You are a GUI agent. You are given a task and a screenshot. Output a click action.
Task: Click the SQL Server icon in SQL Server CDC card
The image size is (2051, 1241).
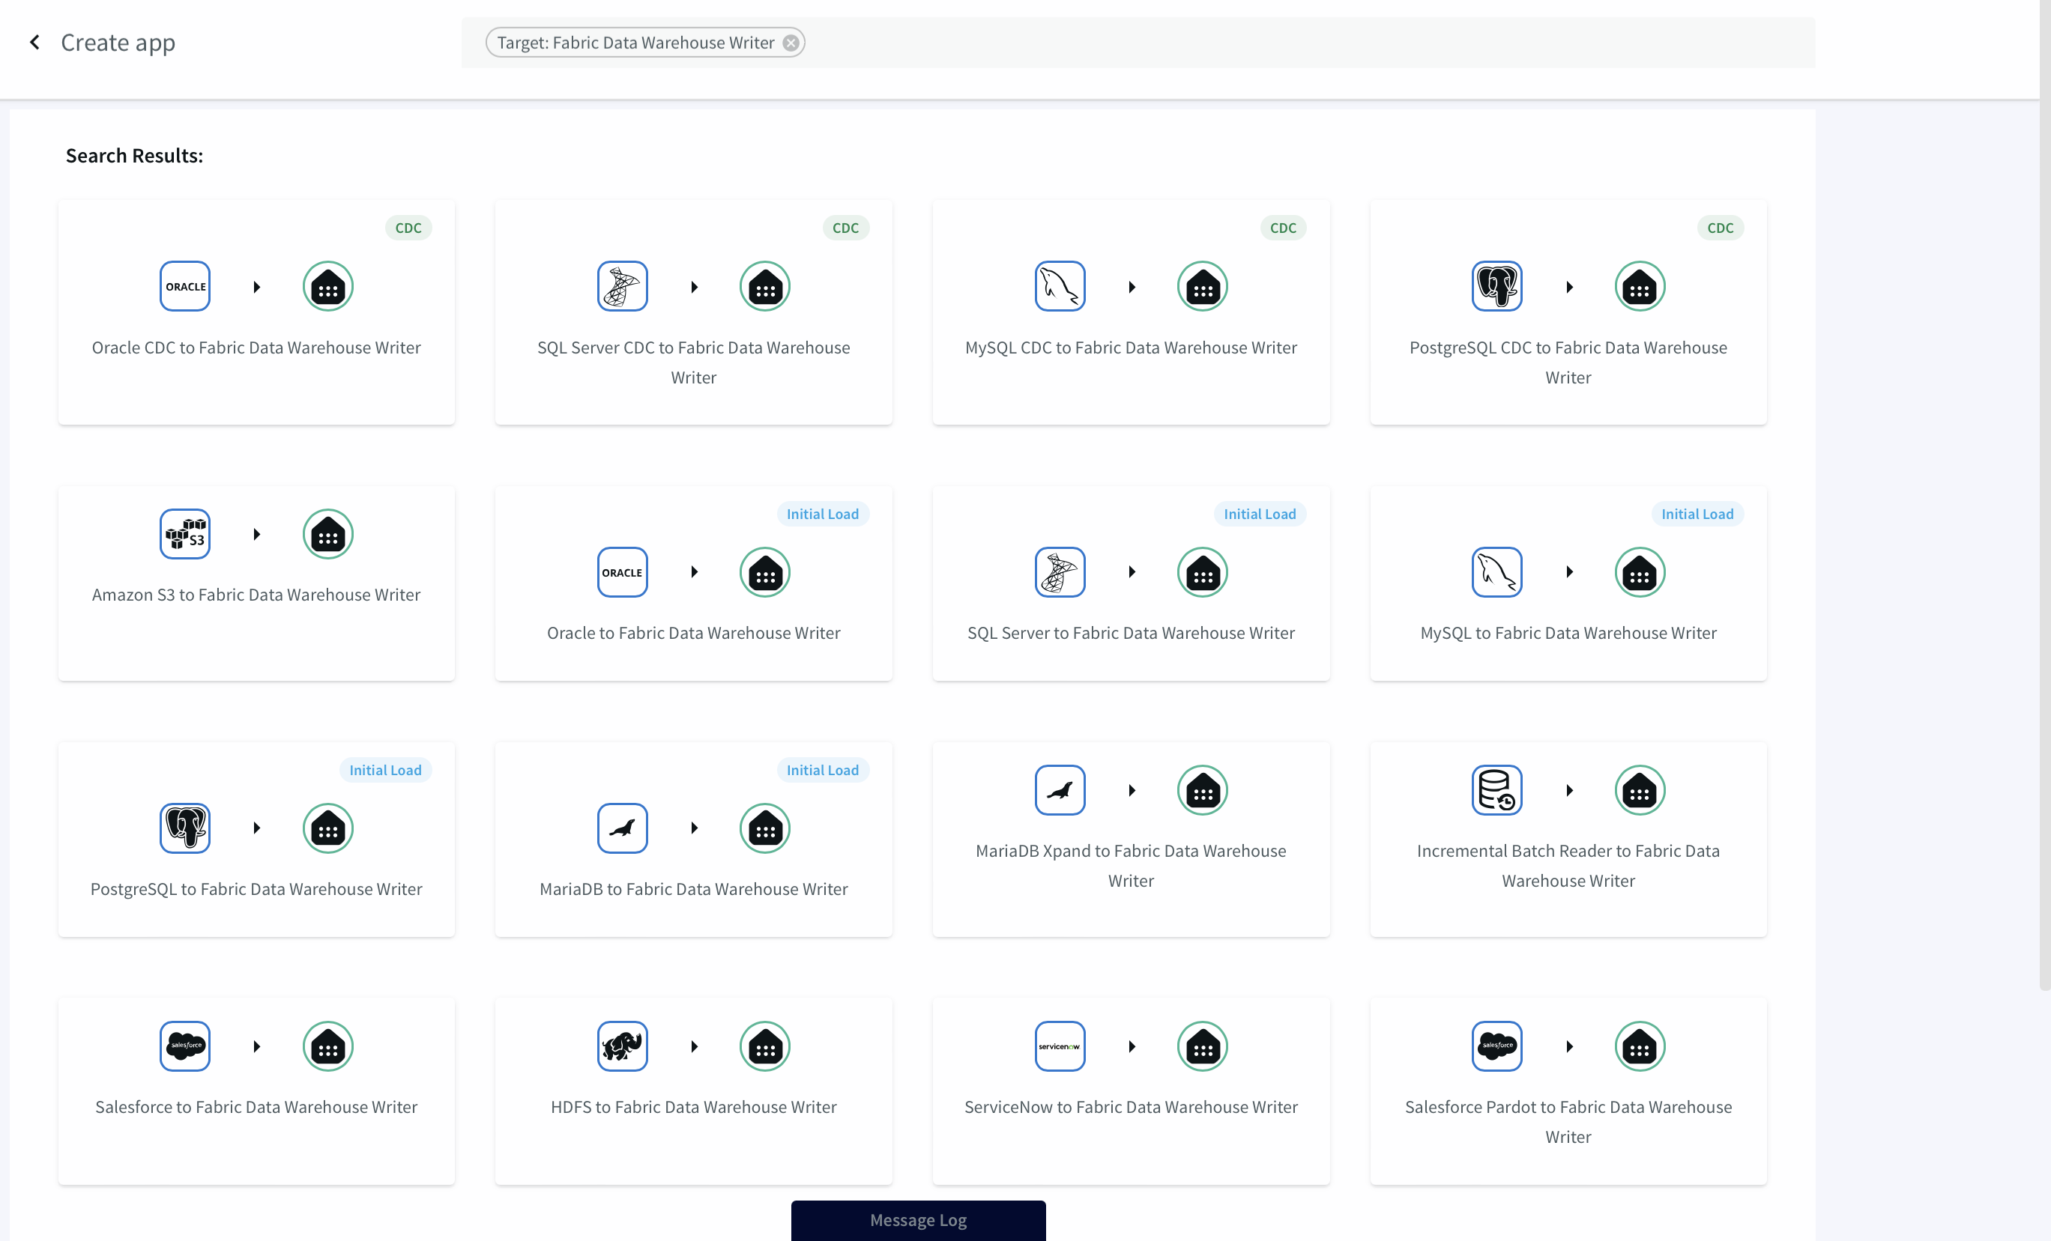pyautogui.click(x=622, y=286)
